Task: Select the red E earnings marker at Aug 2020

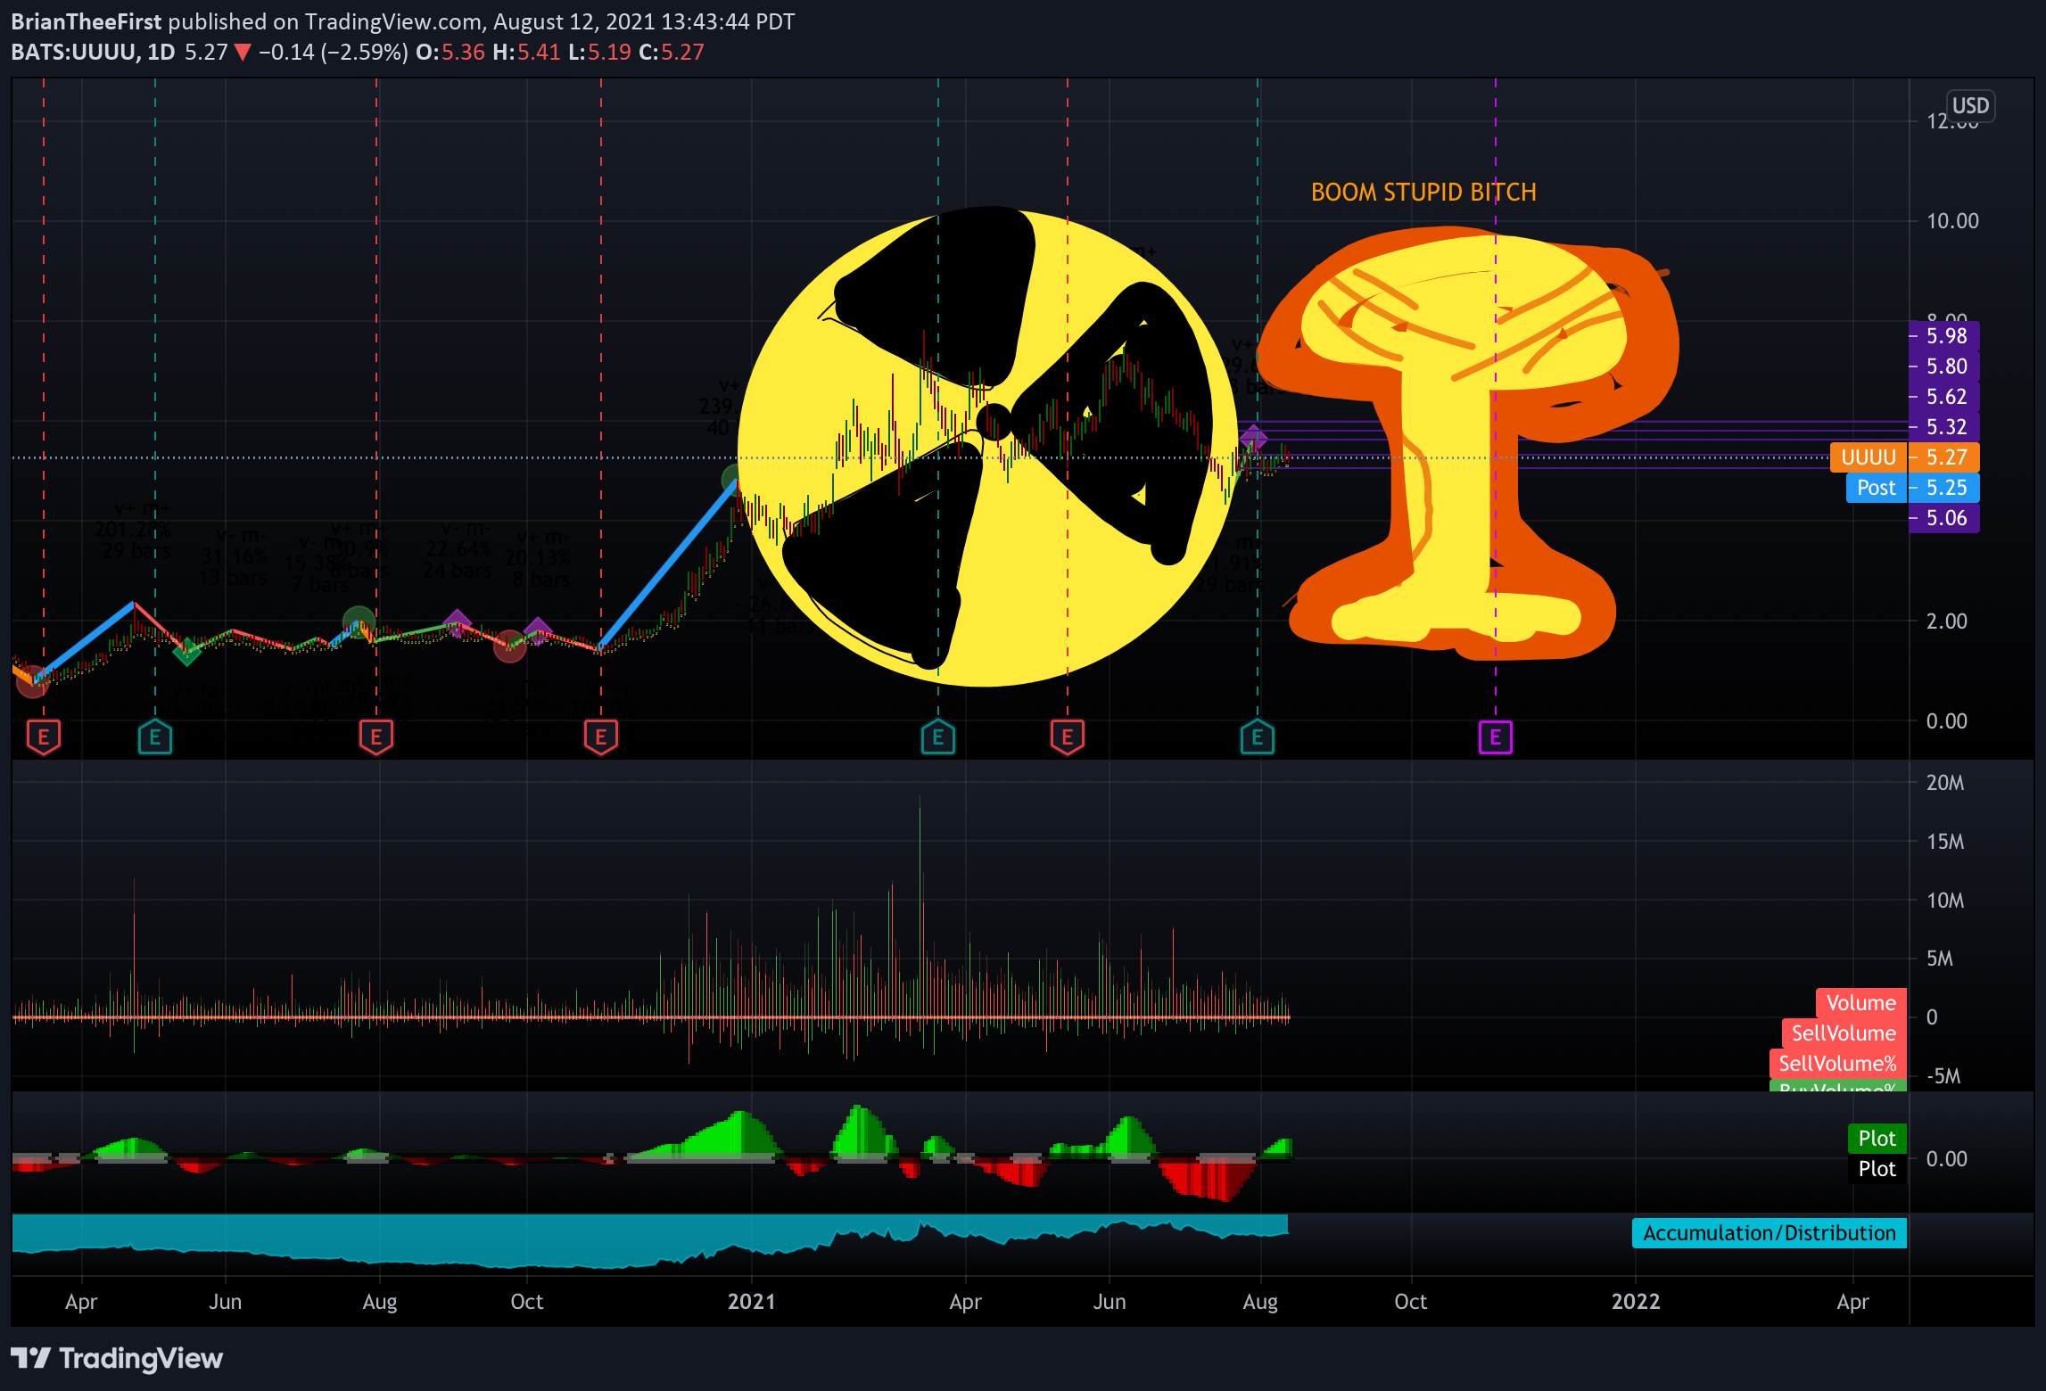Action: click(376, 737)
